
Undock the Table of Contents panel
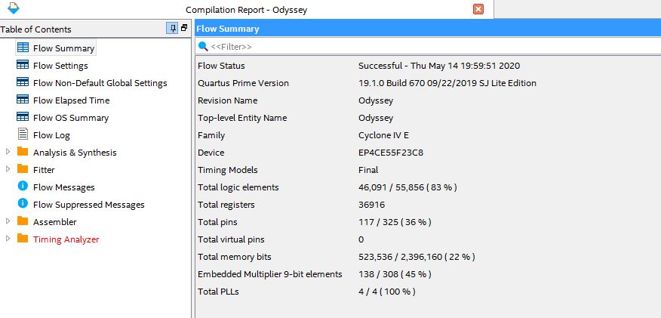click(184, 28)
